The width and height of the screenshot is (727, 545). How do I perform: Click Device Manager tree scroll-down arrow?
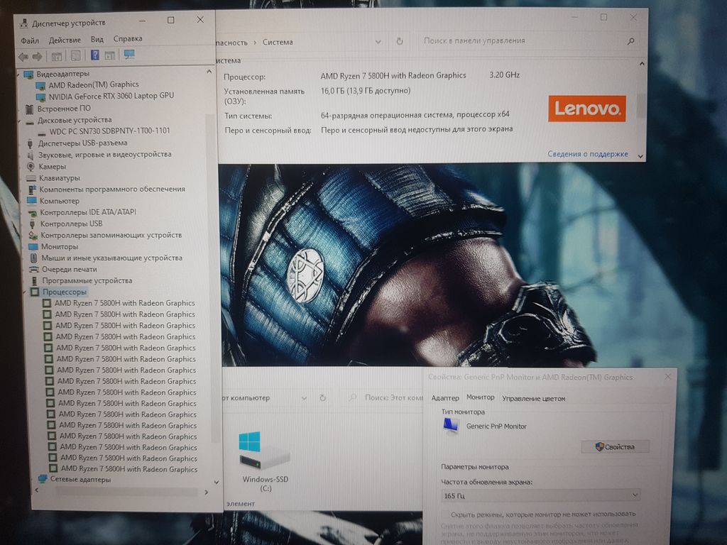[216, 483]
